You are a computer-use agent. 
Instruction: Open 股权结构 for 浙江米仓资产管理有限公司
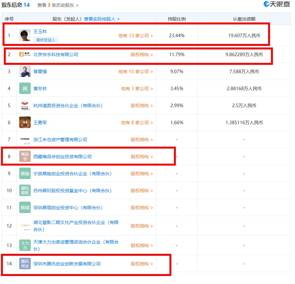click(142, 140)
